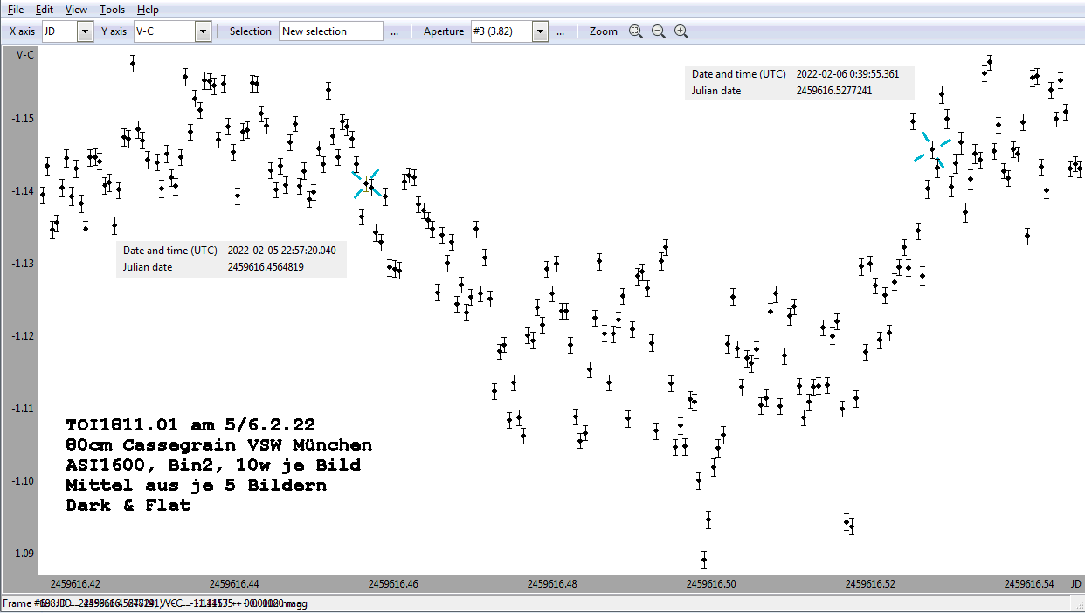The image size is (1085, 613).
Task: Click the lowest data point near -1.09
Action: 703,561
